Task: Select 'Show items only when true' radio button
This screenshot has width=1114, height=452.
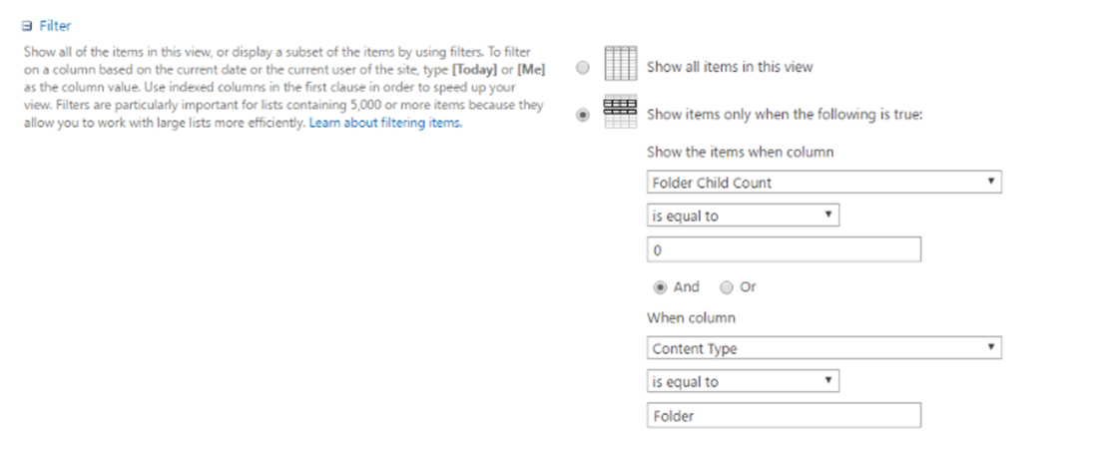Action: tap(583, 115)
